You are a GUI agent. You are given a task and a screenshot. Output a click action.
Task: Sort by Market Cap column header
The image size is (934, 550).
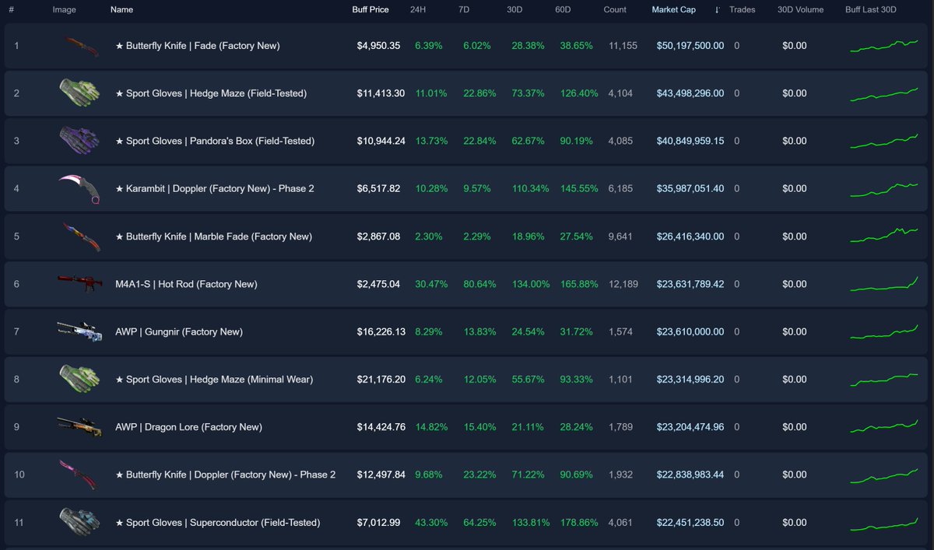pyautogui.click(x=674, y=10)
